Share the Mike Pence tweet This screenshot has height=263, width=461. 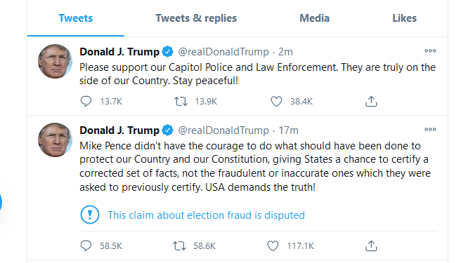(371, 245)
